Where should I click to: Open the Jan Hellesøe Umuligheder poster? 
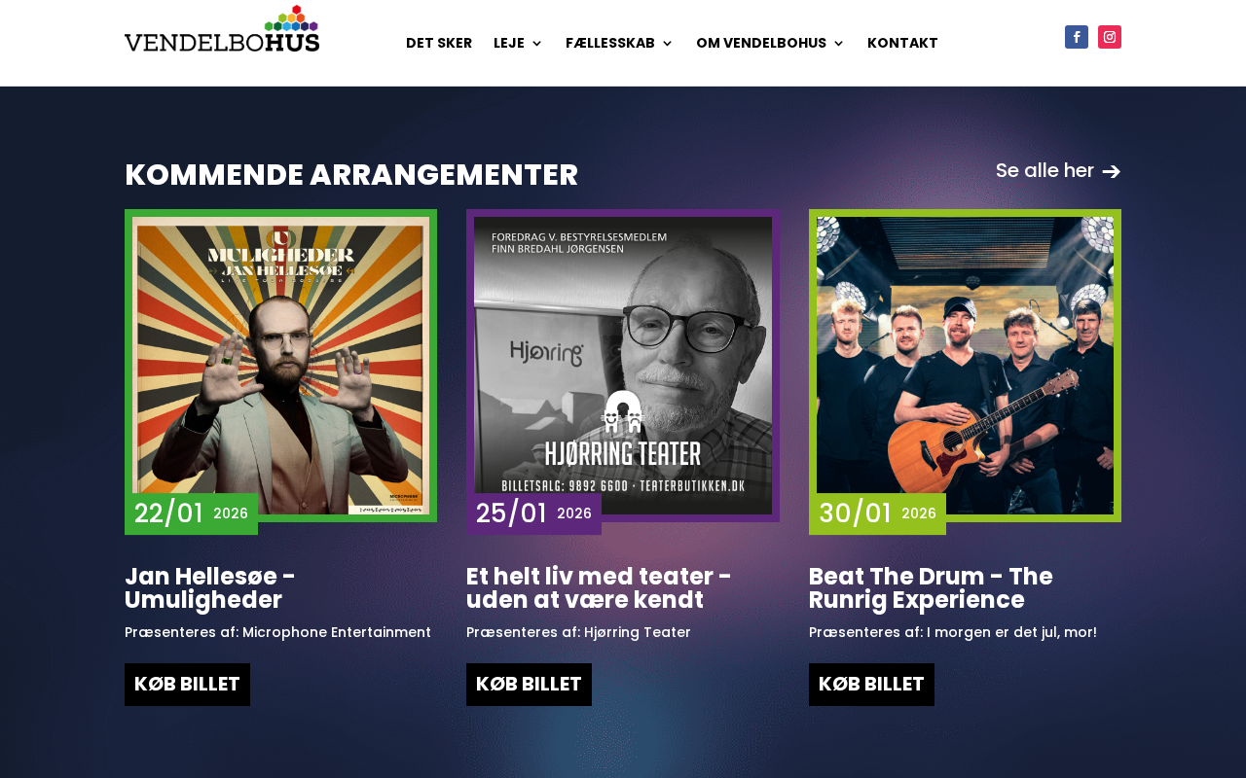click(280, 366)
